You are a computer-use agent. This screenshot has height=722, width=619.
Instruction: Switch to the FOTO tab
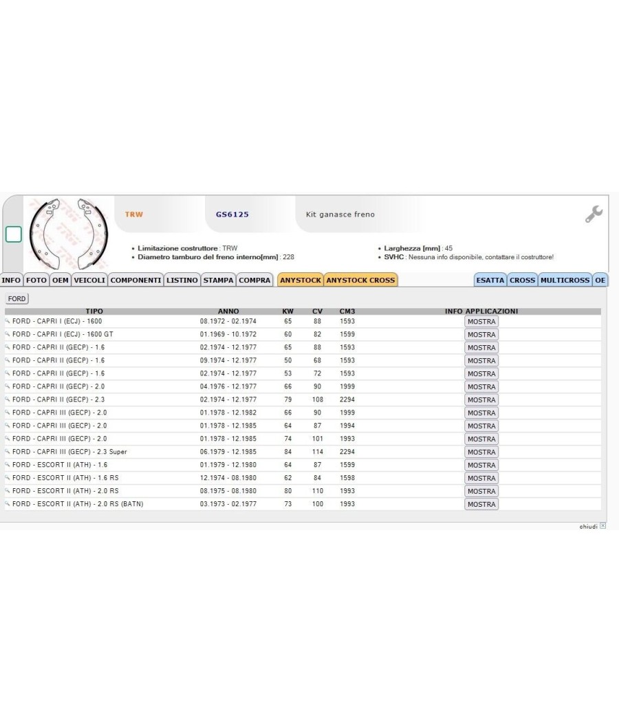(x=36, y=280)
